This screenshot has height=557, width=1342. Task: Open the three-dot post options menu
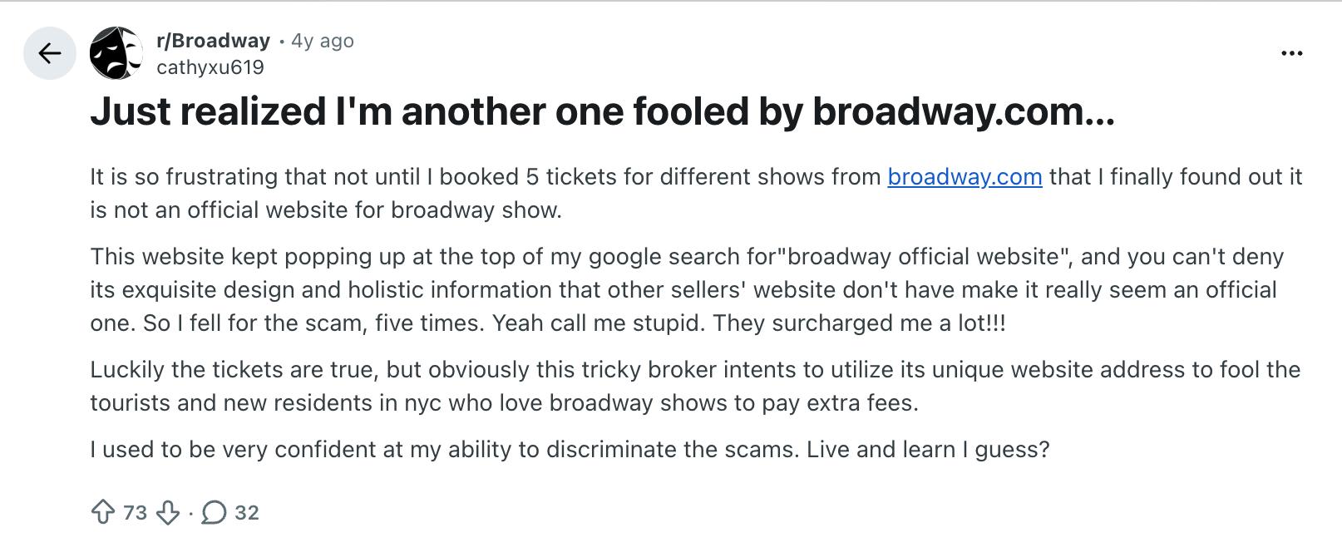point(1291,53)
